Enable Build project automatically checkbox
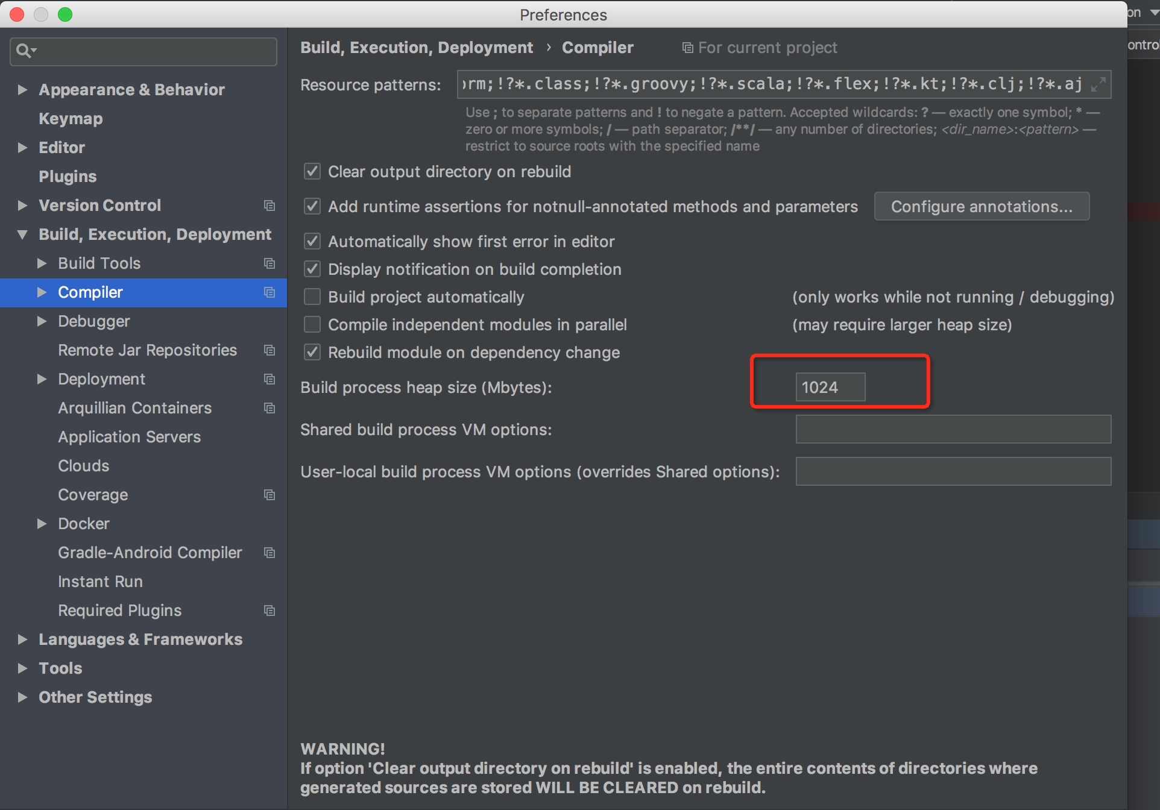Viewport: 1160px width, 810px height. 312,297
